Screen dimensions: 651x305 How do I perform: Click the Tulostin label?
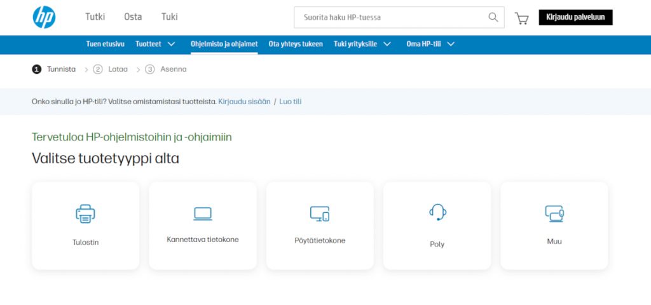point(86,242)
